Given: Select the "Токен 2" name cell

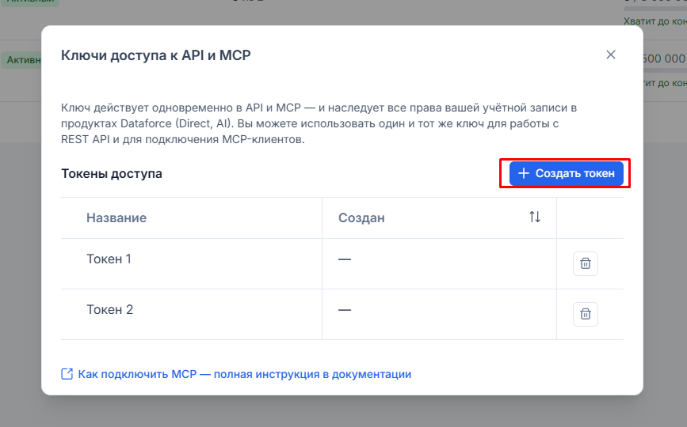Looking at the screenshot, I should coord(192,314).
